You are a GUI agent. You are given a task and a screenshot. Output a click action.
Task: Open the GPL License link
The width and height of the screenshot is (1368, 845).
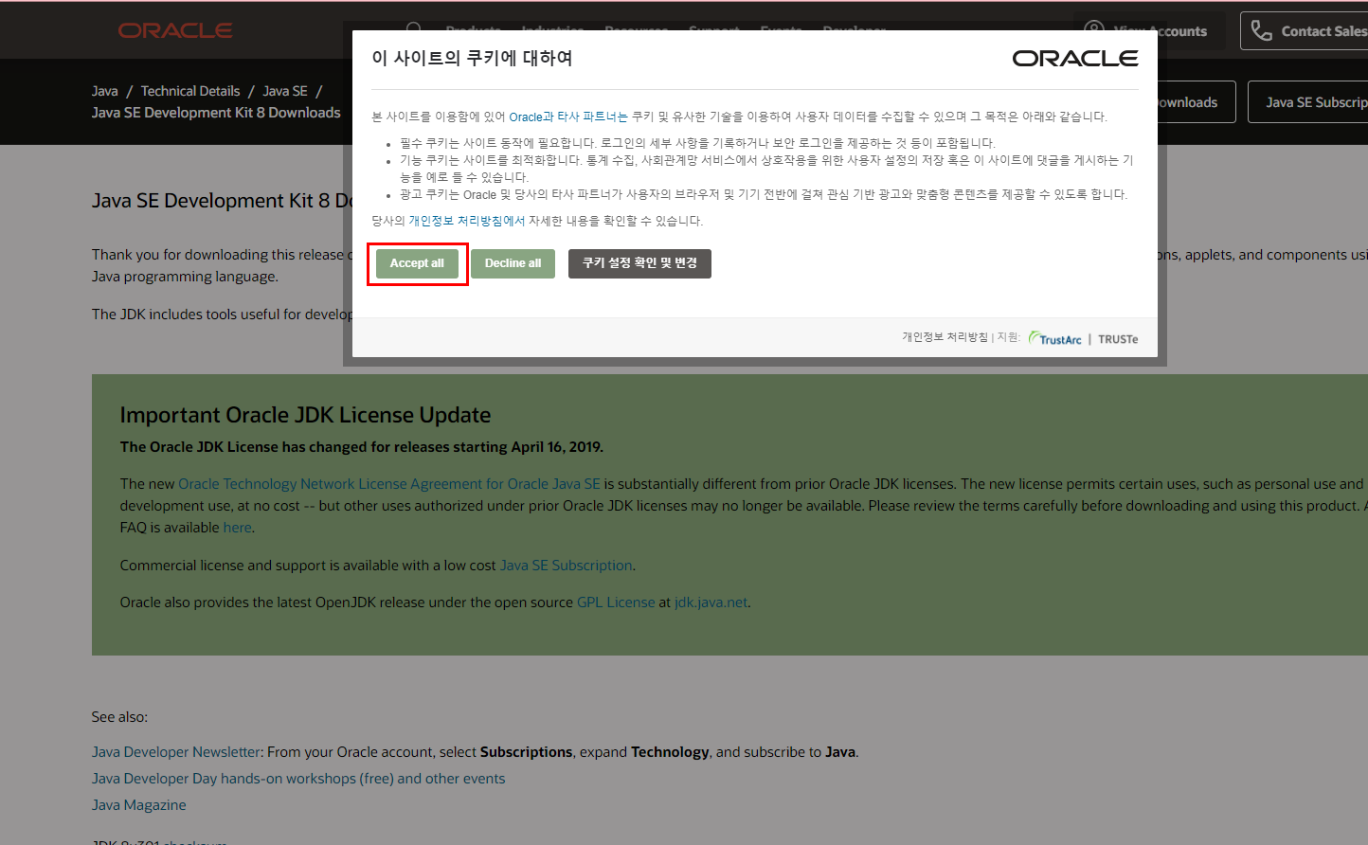616,602
